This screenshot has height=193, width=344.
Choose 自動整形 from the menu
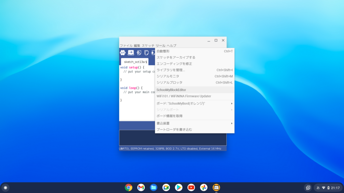[195, 51]
